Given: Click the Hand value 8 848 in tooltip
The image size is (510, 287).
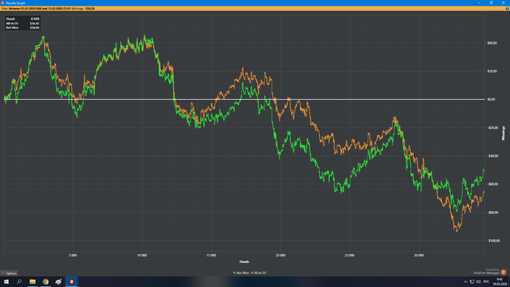Looking at the screenshot, I should (35, 19).
